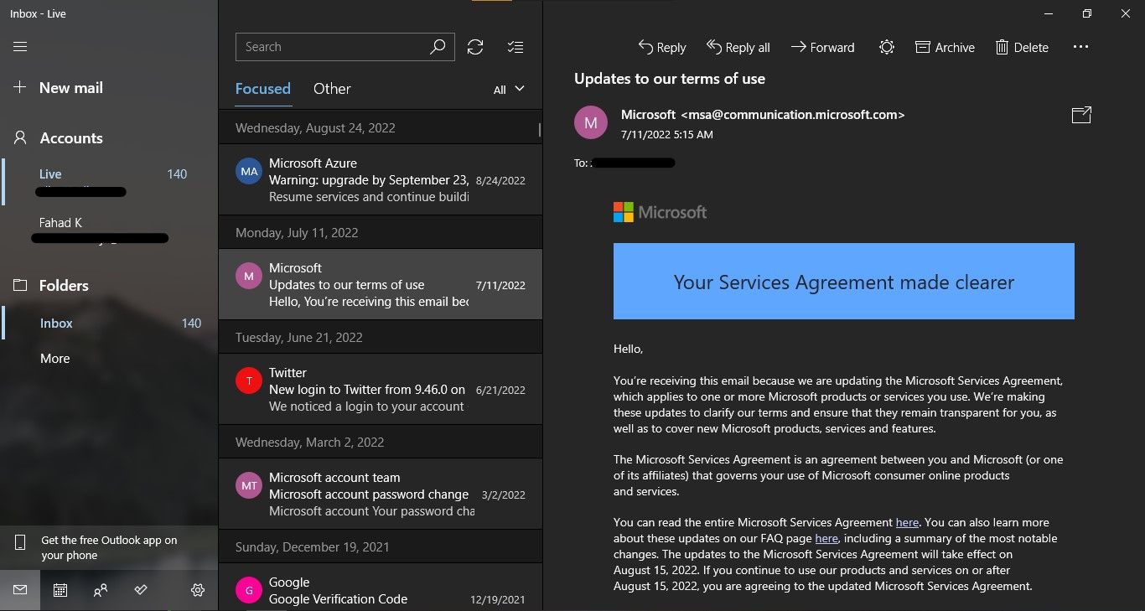This screenshot has width=1145, height=611.
Task: Switch to Calendar icon
Action: pos(60,590)
